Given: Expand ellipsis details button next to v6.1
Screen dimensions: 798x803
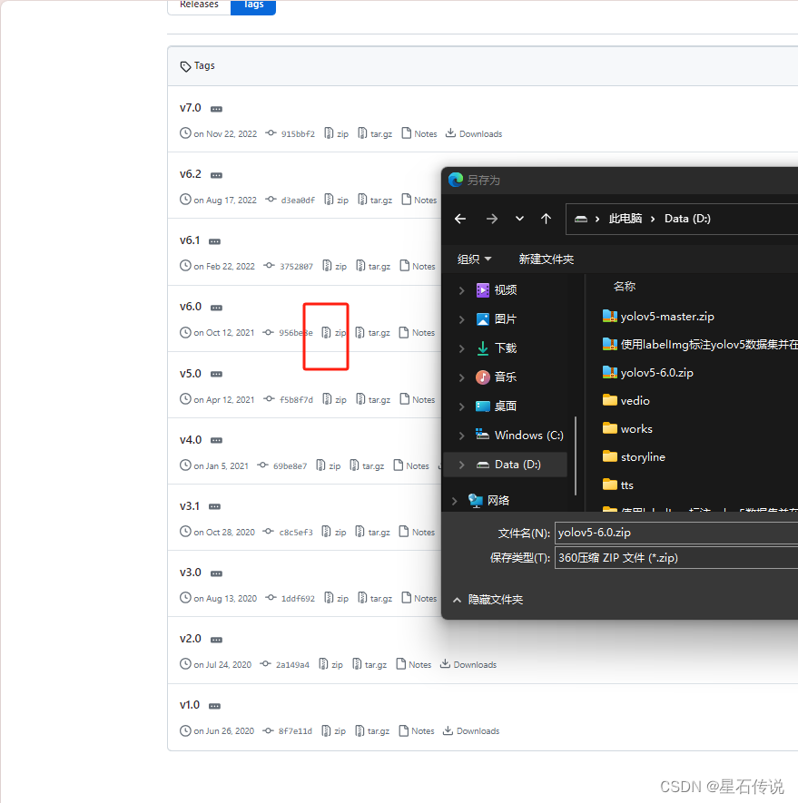Looking at the screenshot, I should pyautogui.click(x=214, y=241).
